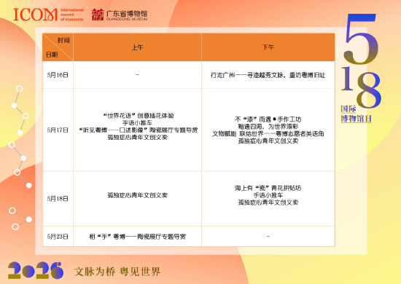
Task: Click the '日期' label in header corner
Action: coord(52,55)
